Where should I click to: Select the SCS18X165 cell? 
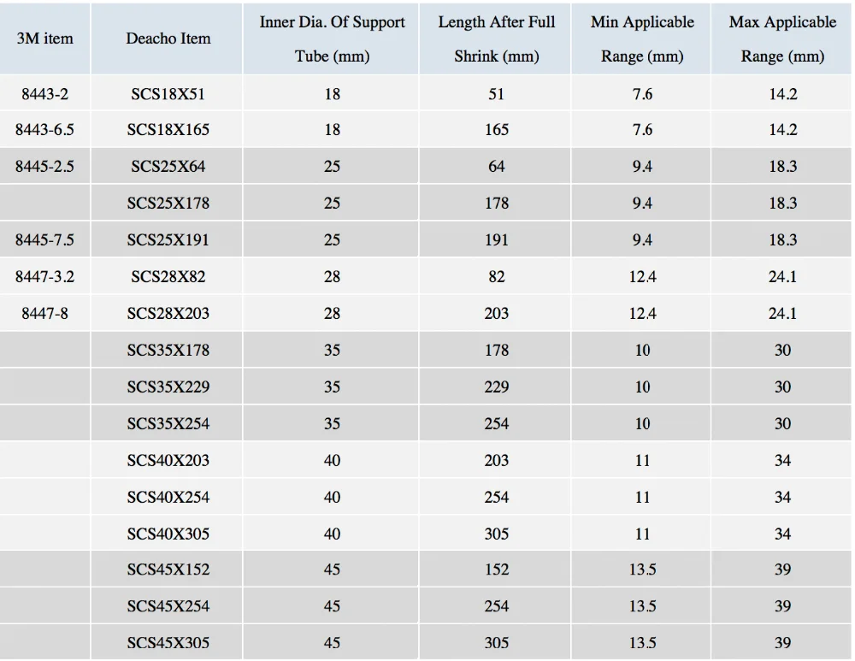(168, 130)
